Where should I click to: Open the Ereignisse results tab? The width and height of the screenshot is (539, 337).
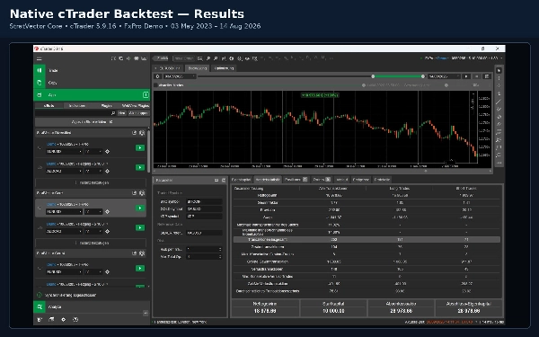coord(360,180)
